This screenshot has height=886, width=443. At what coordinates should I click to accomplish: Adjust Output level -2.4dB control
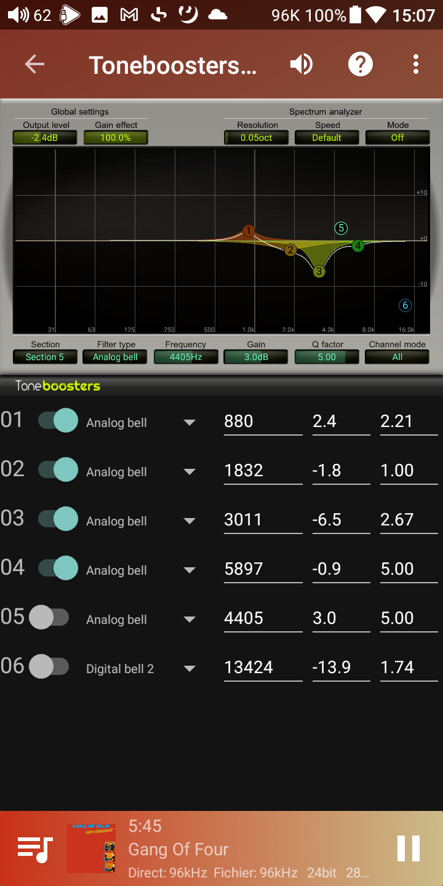click(x=45, y=138)
